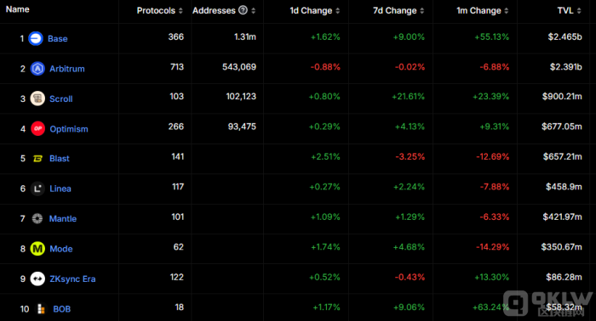Image resolution: width=596 pixels, height=321 pixels.
Task: Sort by TVL column arrows
Action: [x=579, y=10]
